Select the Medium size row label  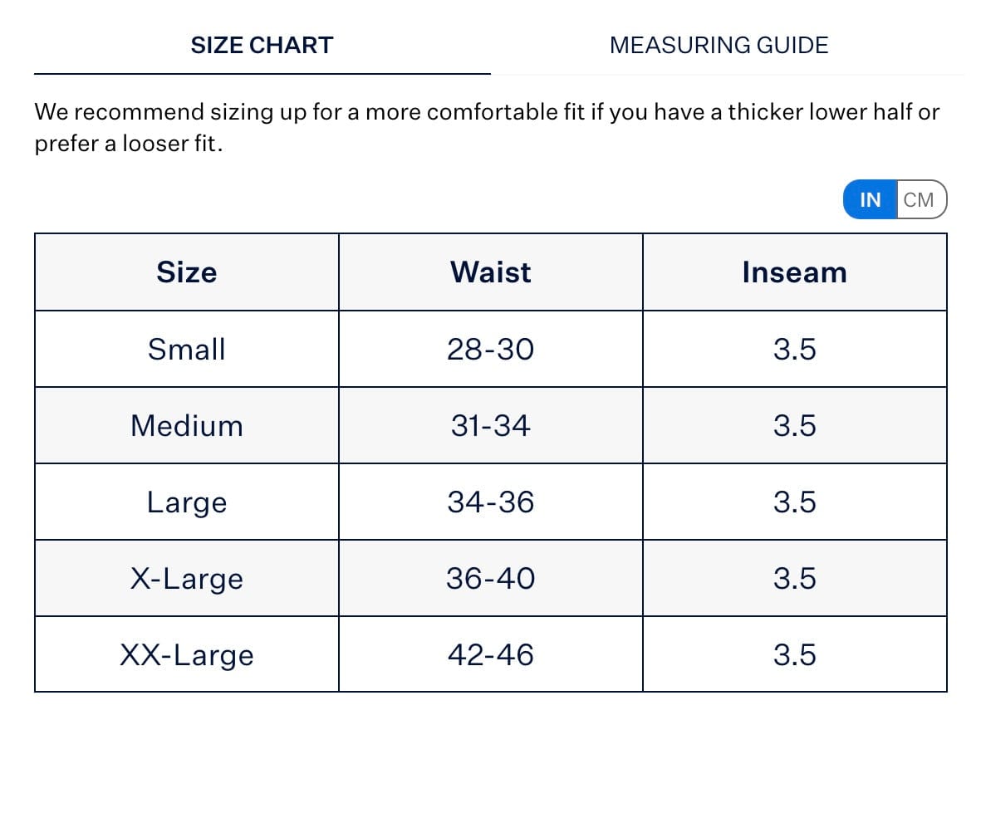tap(186, 426)
